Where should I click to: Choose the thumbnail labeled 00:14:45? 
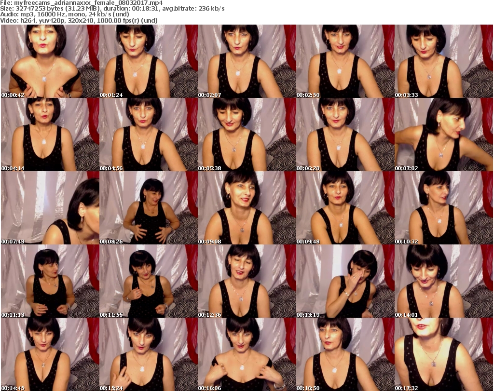coord(50,354)
